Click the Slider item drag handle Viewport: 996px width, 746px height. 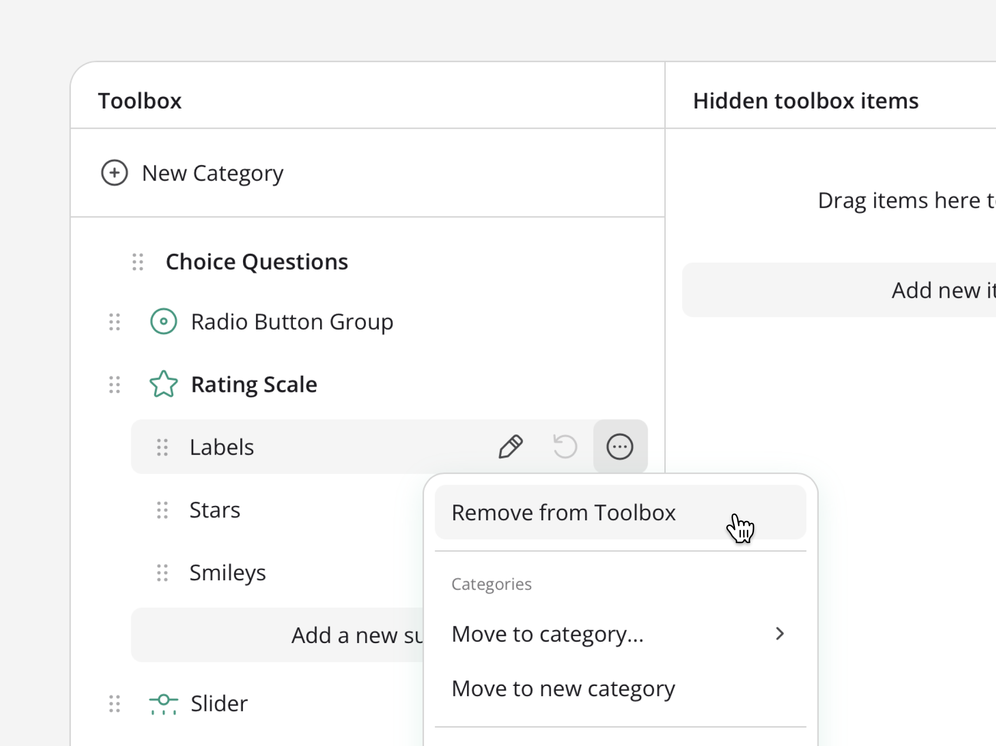pyautogui.click(x=115, y=704)
